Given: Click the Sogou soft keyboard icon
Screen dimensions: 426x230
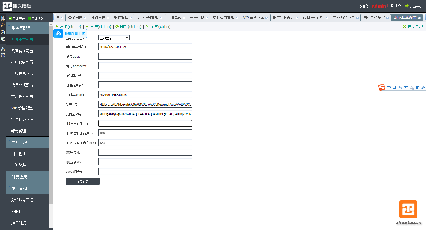Looking at the screenshot, I should point(406,88).
